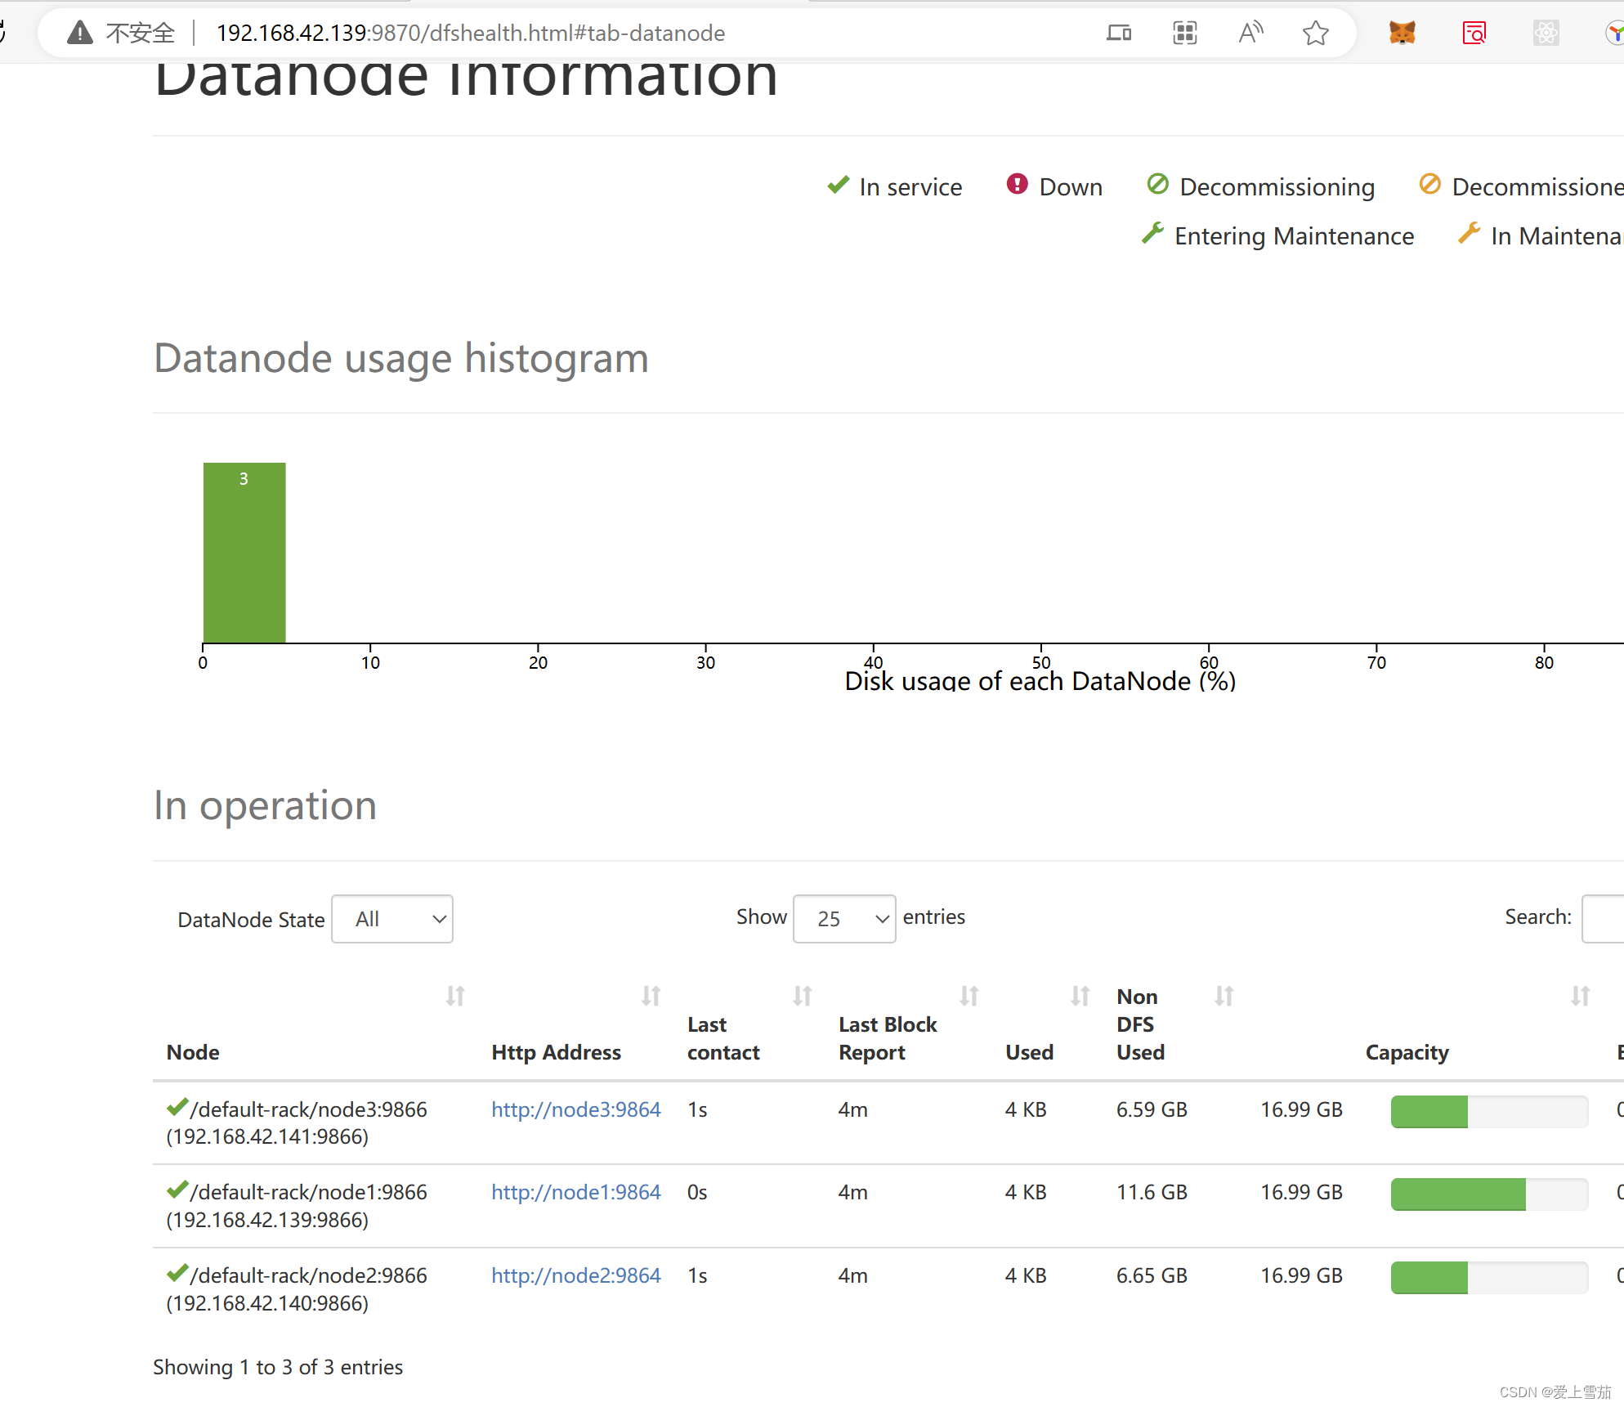Open the Show entries count dropdown
The width and height of the screenshot is (1624, 1407).
(x=843, y=919)
